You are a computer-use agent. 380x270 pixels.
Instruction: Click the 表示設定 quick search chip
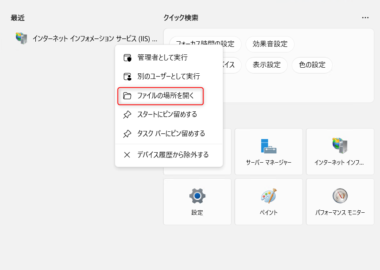pyautogui.click(x=266, y=65)
